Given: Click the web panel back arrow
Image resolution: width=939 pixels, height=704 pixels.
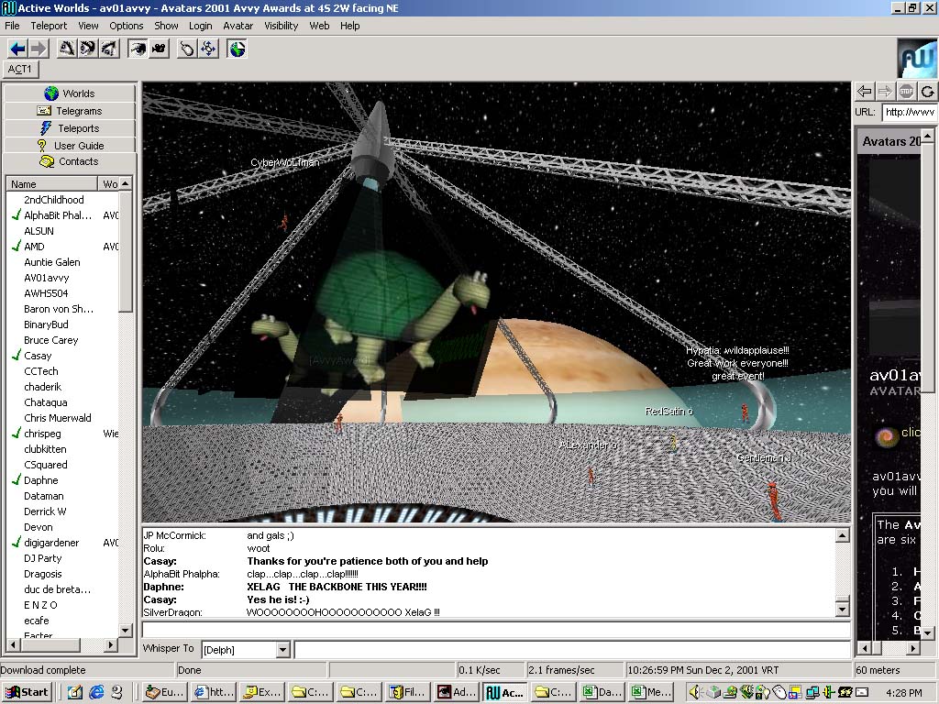Looking at the screenshot, I should [x=864, y=91].
